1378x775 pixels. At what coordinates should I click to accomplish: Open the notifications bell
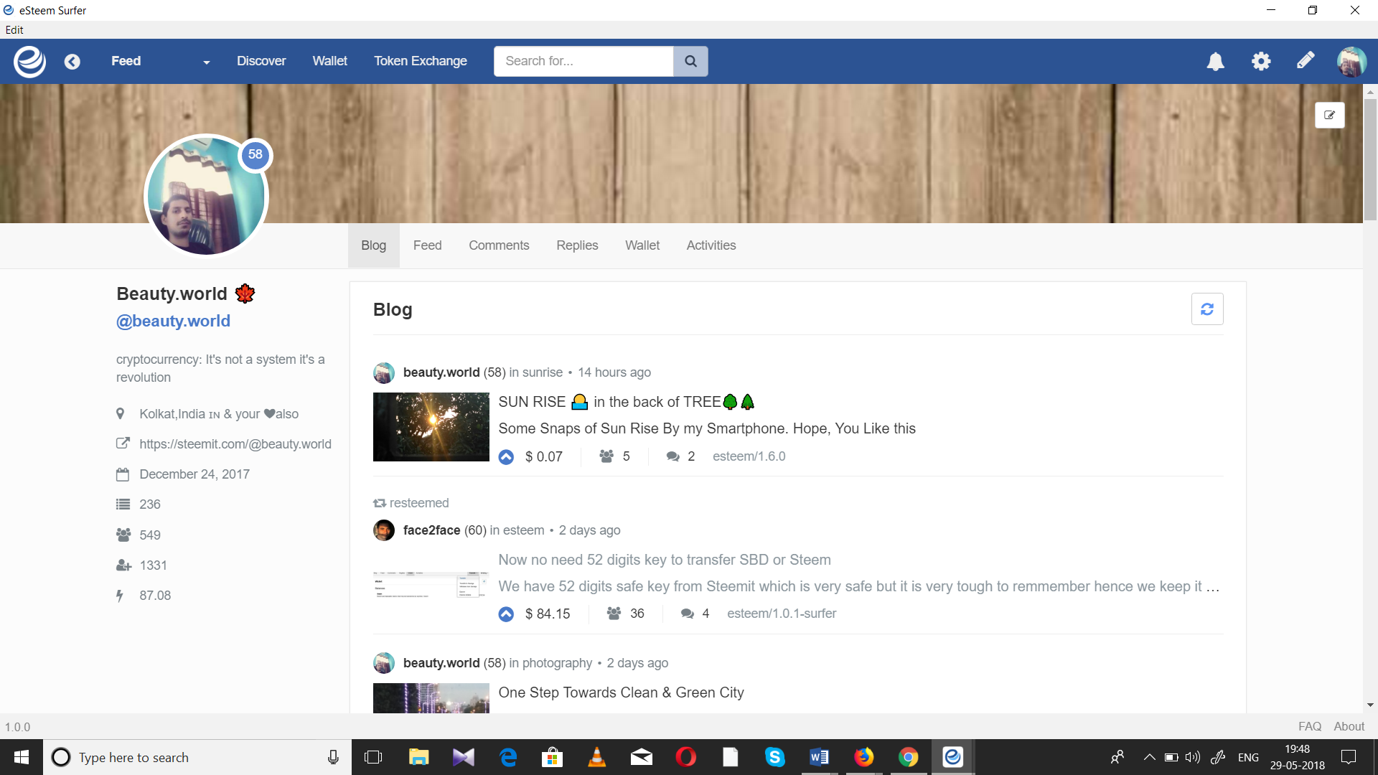(x=1214, y=61)
